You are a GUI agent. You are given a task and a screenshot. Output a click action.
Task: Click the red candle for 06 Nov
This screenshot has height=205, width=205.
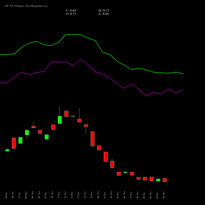(40, 132)
